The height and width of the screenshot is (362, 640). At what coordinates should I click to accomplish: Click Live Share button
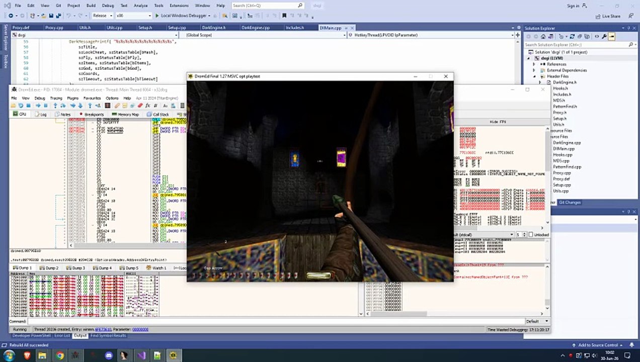click(x=608, y=16)
